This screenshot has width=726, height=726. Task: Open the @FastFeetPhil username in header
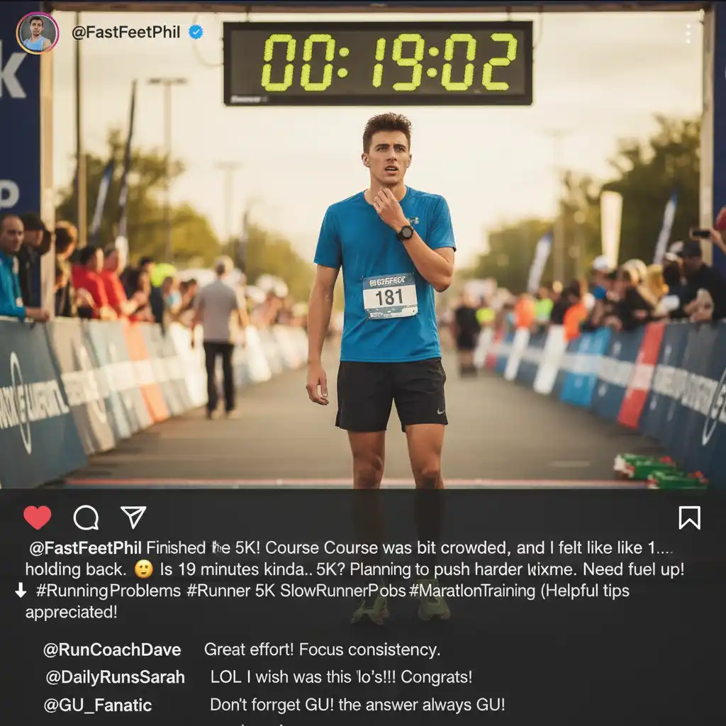pyautogui.click(x=125, y=32)
